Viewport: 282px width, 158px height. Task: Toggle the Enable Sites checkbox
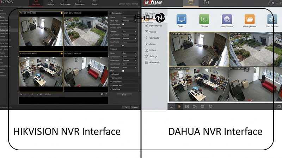[123, 24]
